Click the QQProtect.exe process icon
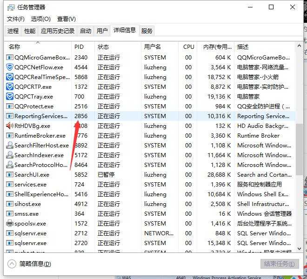Screen dimensions: 307x279 (10, 106)
